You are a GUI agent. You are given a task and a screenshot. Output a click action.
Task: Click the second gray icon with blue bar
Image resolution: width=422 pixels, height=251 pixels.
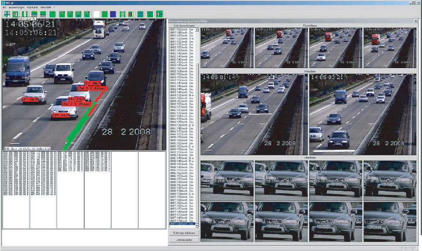(x=43, y=14)
